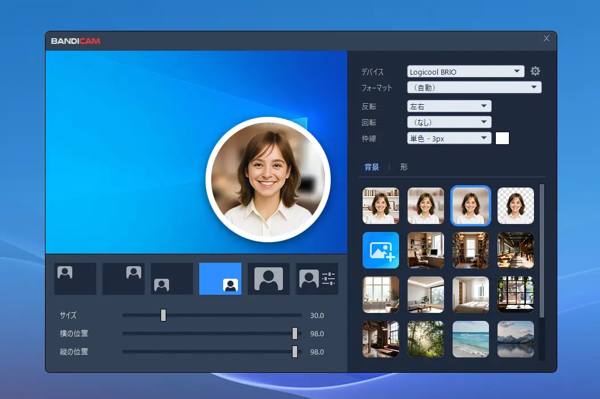Click the 縦の位置 slider handle

pos(295,352)
